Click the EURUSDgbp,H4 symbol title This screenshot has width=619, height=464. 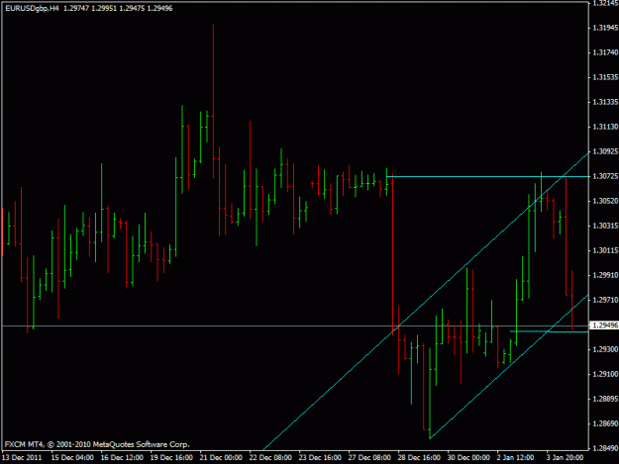point(32,8)
